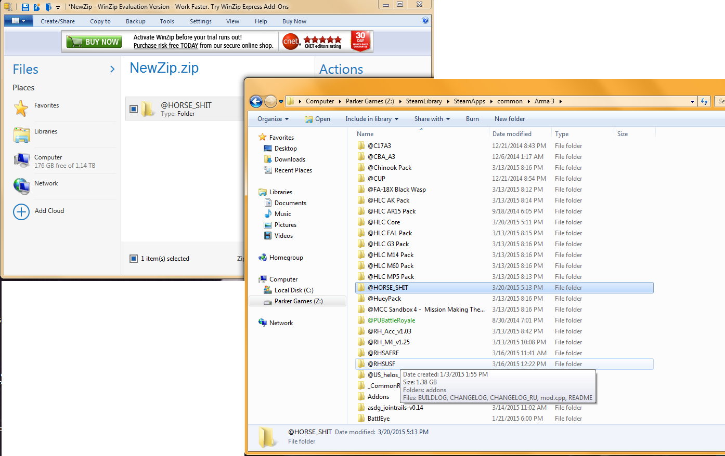Image resolution: width=725 pixels, height=456 pixels.
Task: Open the Include in library dropdown
Action: (372, 119)
